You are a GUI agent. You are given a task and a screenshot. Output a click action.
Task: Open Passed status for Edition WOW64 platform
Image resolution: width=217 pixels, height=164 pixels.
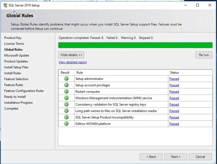pyautogui.click(x=174, y=124)
